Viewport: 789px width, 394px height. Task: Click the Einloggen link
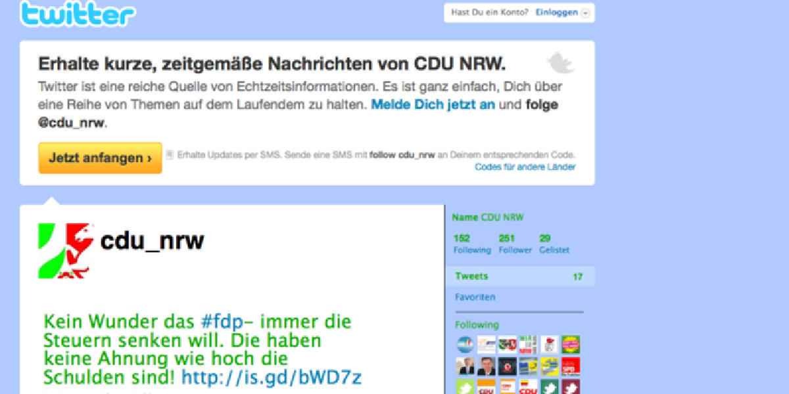coord(556,12)
